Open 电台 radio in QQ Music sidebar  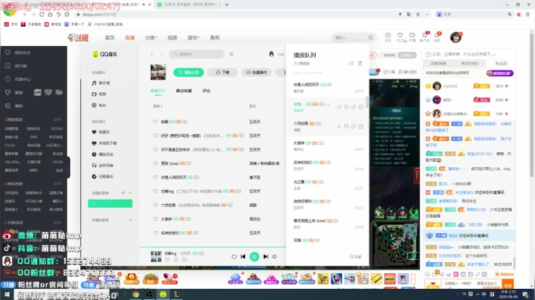[x=100, y=105]
